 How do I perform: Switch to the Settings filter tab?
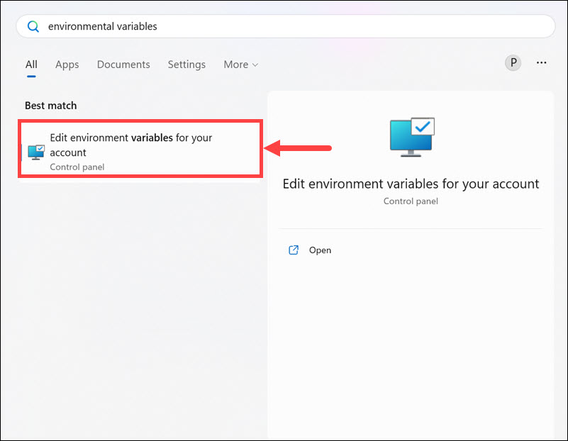186,65
